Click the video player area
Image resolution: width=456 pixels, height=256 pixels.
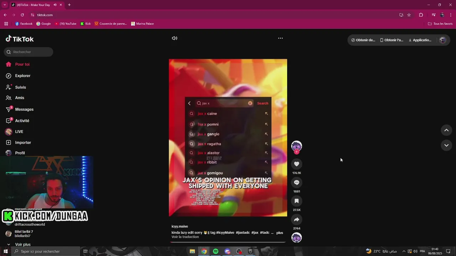[x=228, y=138]
